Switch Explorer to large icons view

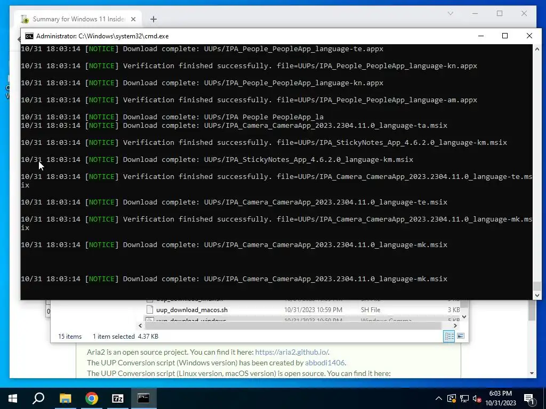coord(460,337)
